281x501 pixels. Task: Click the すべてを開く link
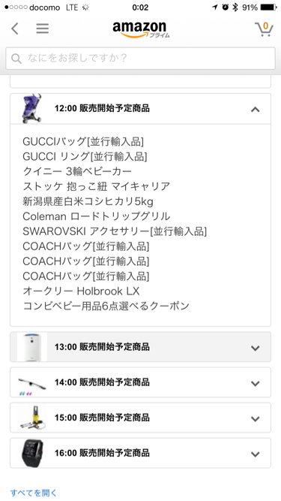click(34, 493)
